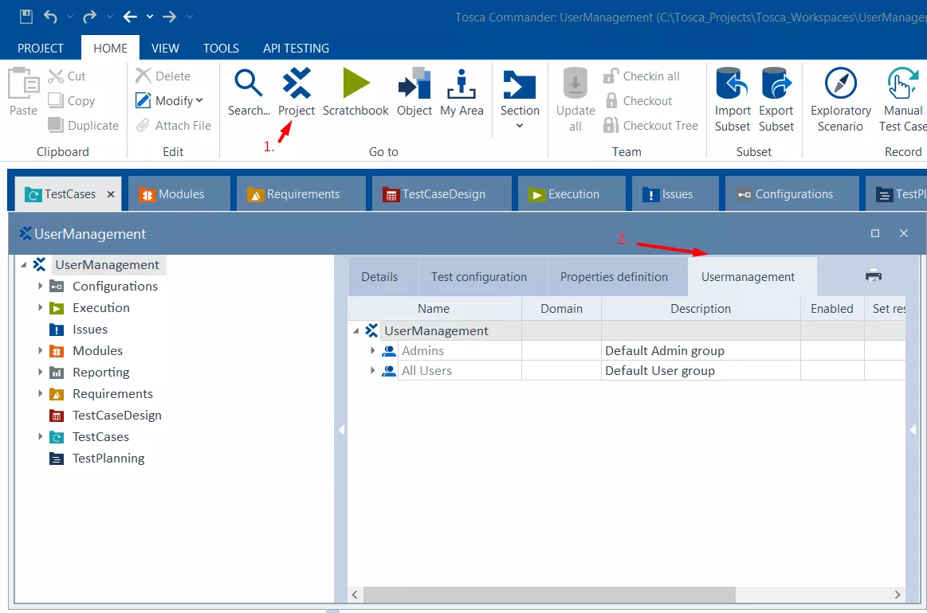Start an Exploratory Scenario recording
This screenshot has width=927, height=613.
[840, 100]
